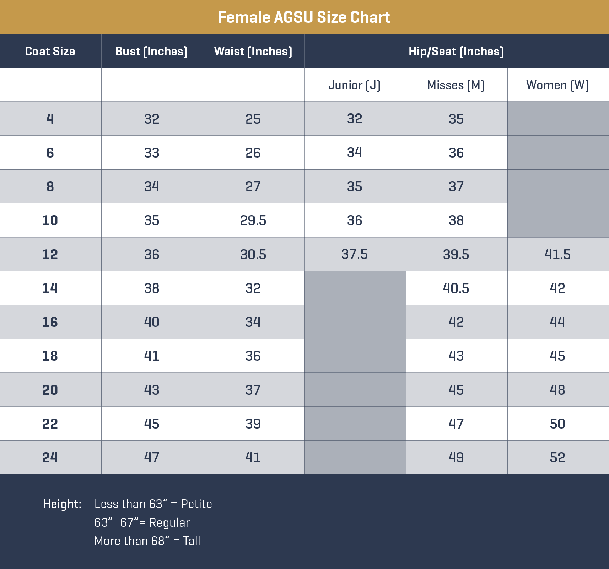Viewport: 609px width, 569px height.
Task: Click the 37.5 Junior hip value
Action: point(355,254)
